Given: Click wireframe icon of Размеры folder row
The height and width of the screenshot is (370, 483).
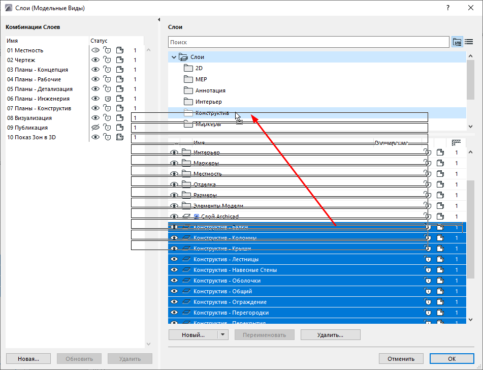Looking at the screenshot, I should (x=440, y=195).
